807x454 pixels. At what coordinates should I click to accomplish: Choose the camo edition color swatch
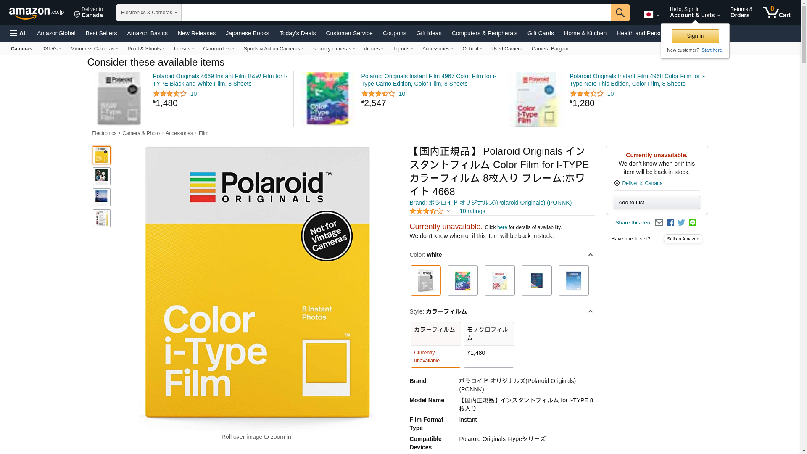coord(462,280)
